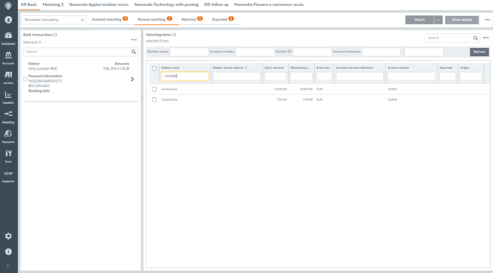Tick the Cocktail bar 790.00 row checkbox
493x273 pixels.
pyautogui.click(x=155, y=99)
